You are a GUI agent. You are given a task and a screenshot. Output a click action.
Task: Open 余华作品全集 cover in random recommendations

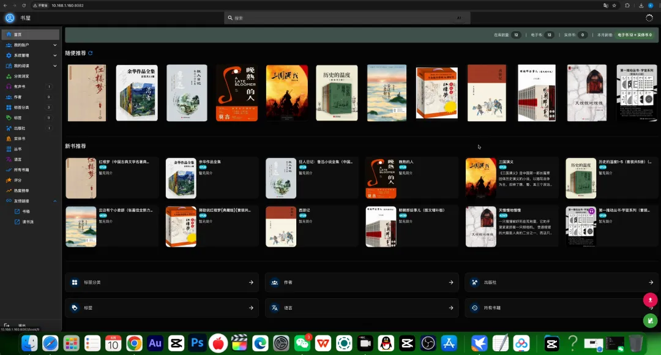(136, 93)
